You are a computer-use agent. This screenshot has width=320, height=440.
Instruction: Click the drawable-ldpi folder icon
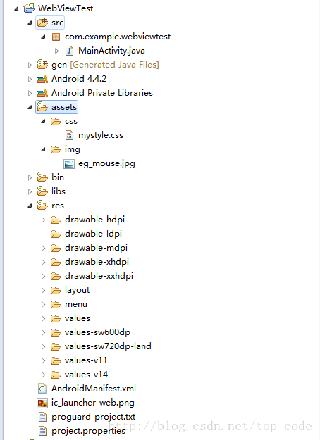pos(56,234)
